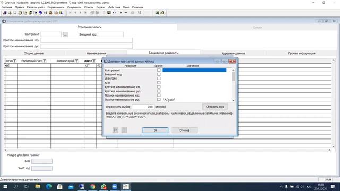340x191 pixels.
Task: Tick Кроме checkbox for Полное наименование рус.
Action: tap(159, 99)
